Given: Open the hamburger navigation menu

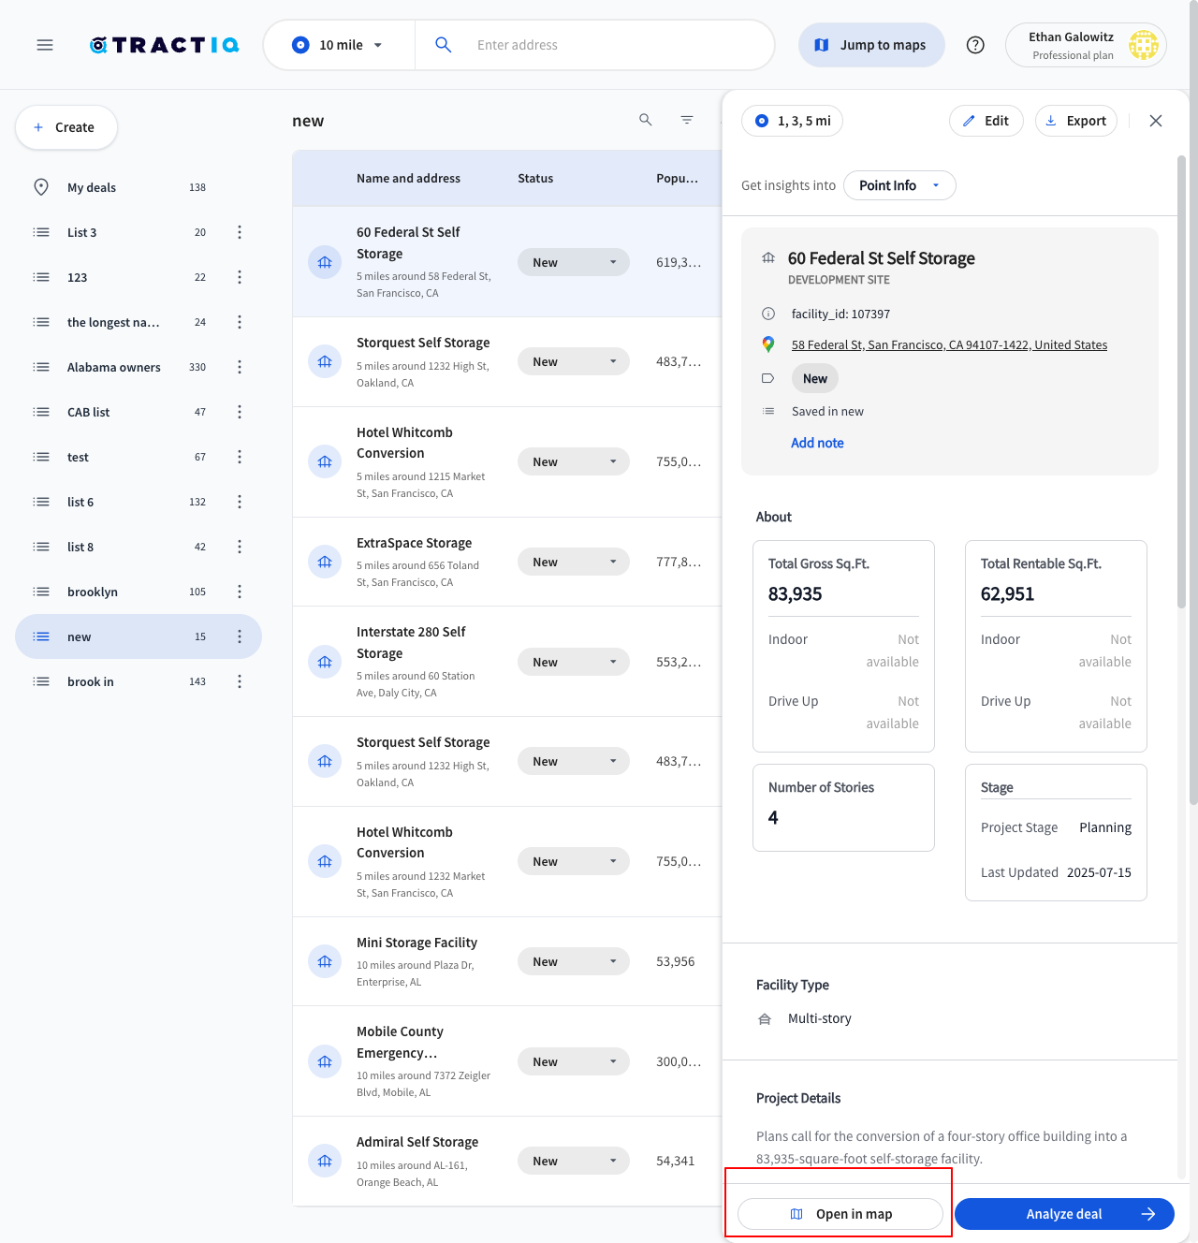Looking at the screenshot, I should pyautogui.click(x=45, y=45).
